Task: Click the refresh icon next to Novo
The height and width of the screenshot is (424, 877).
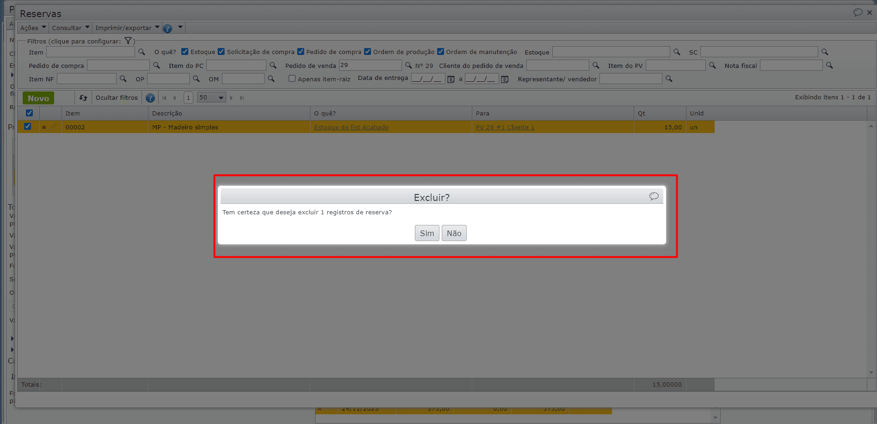Action: point(83,98)
